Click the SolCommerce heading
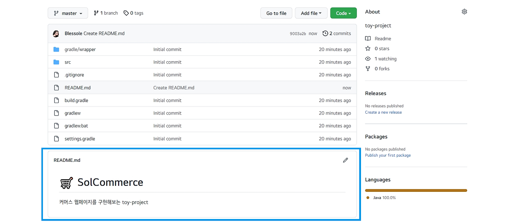Screen dimensions: 505x223 110,182
